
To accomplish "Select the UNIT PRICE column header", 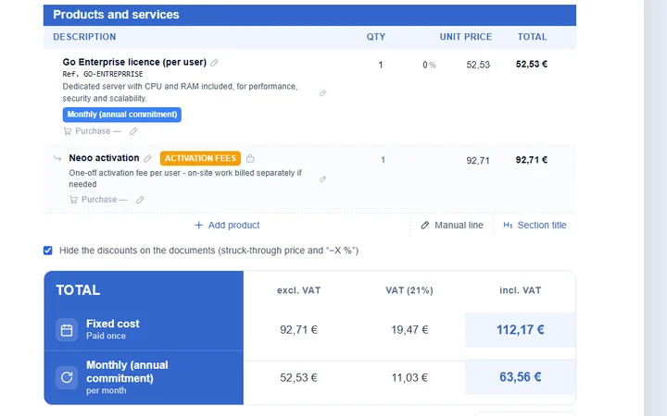I will [x=466, y=37].
